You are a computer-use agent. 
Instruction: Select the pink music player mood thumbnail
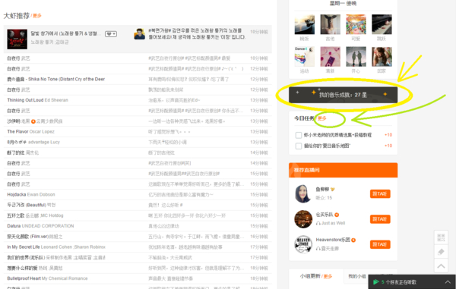(330, 57)
